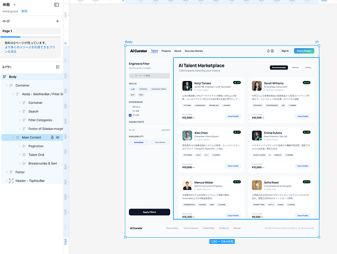Screen dimensions: 337x254
Task: Open the upgrade plan link
Action: [x=30, y=49]
